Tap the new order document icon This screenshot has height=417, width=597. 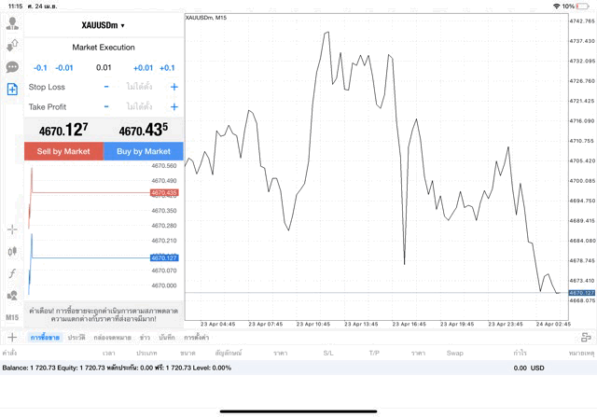click(x=12, y=90)
